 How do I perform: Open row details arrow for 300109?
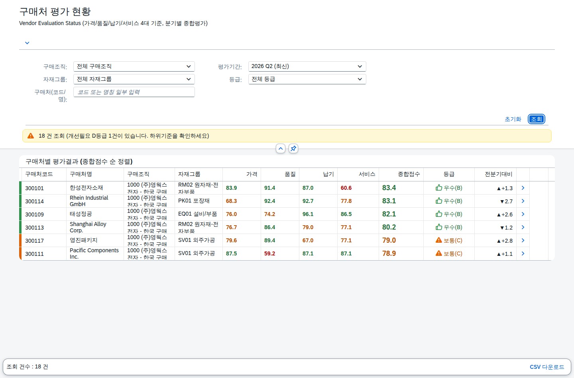click(x=523, y=214)
